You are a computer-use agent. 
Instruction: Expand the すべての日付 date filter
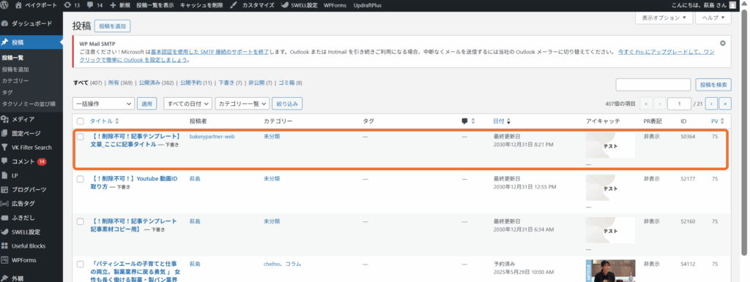[x=187, y=104]
